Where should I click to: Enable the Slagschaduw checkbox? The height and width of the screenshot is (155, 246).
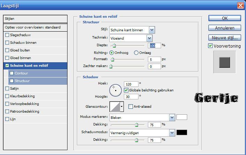(7, 35)
